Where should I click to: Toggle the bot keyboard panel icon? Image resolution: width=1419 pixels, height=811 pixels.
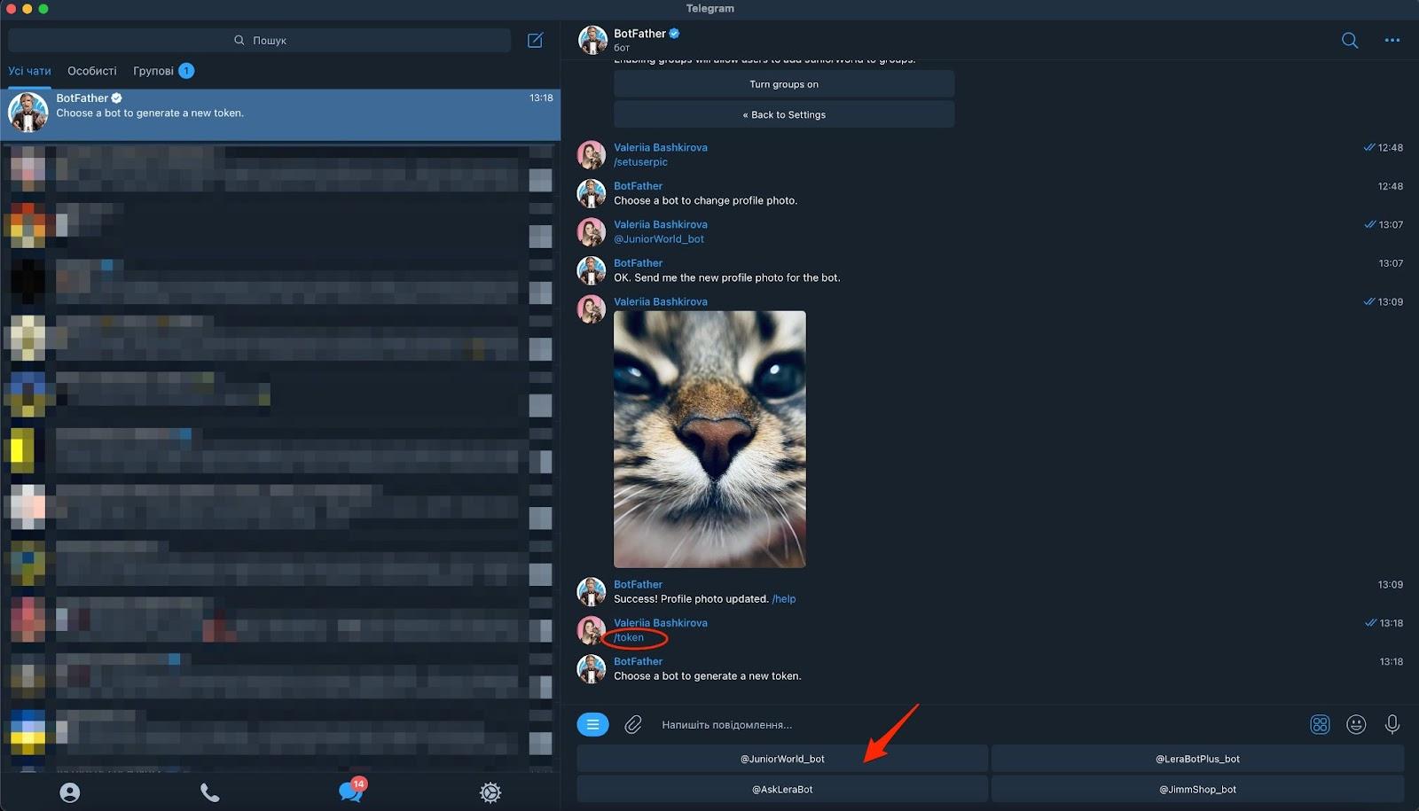[x=1319, y=724]
